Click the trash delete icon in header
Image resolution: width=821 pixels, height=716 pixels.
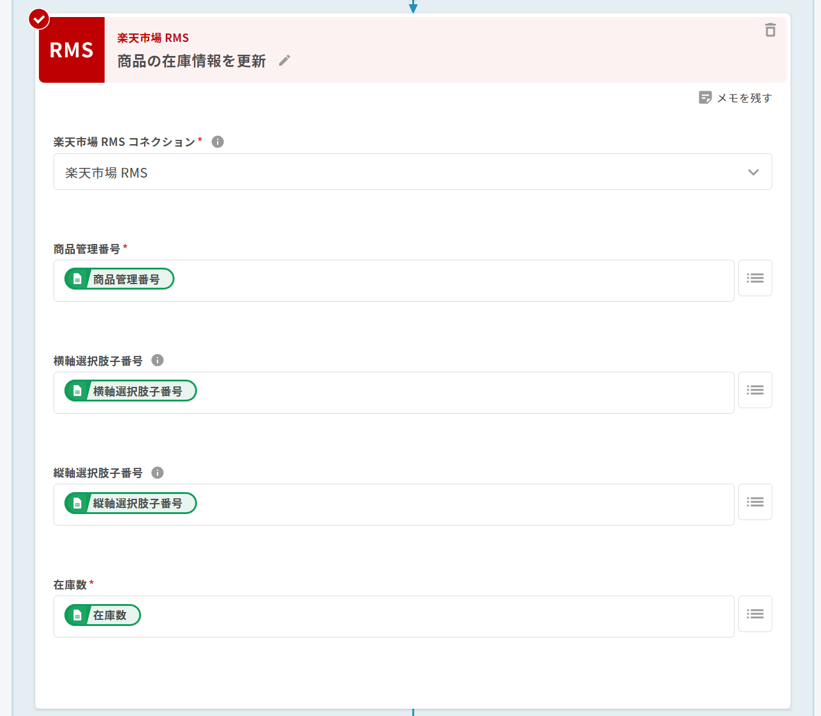pyautogui.click(x=770, y=30)
